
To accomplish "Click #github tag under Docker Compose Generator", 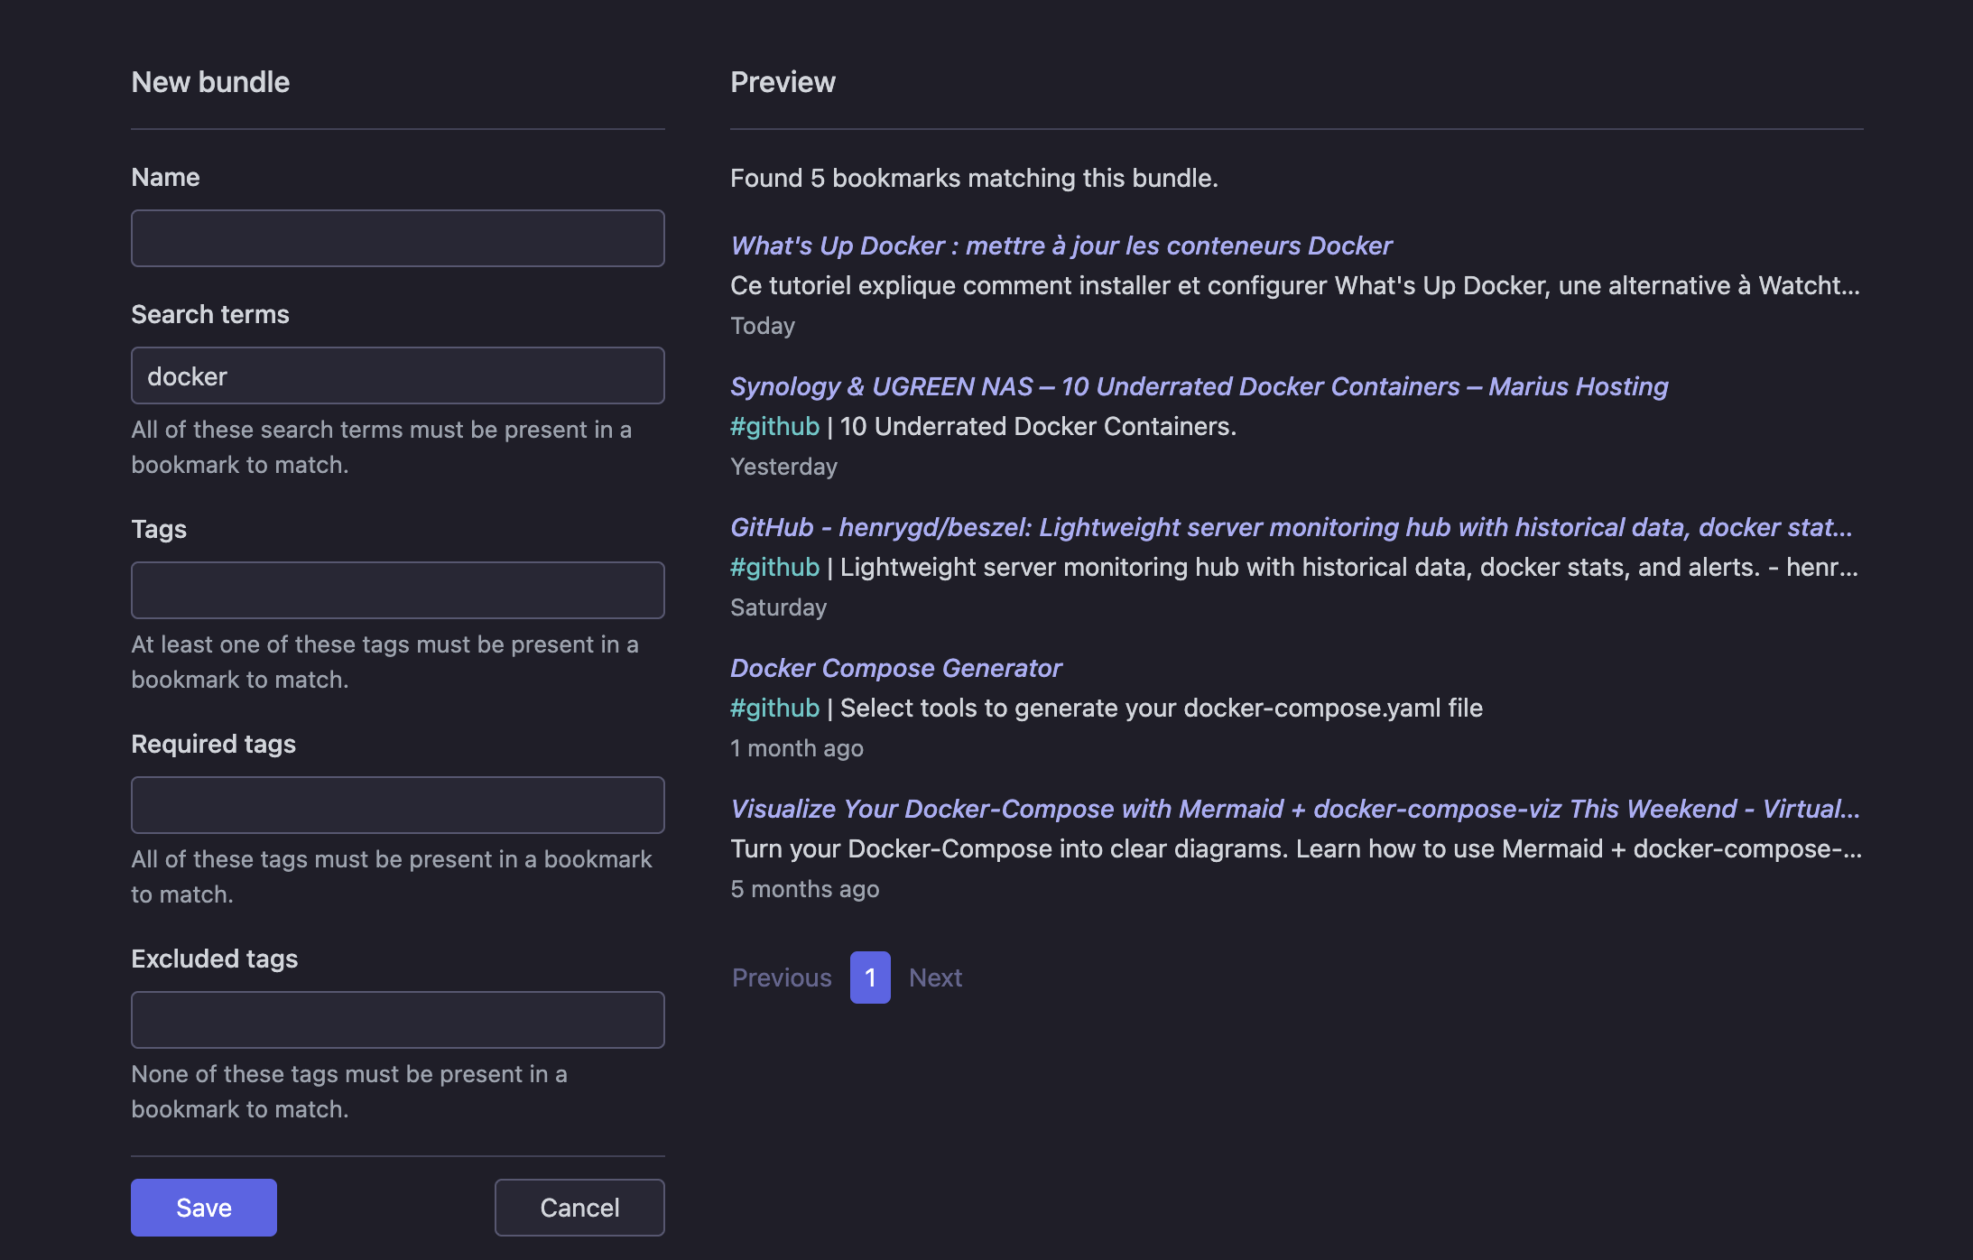I will [774, 708].
